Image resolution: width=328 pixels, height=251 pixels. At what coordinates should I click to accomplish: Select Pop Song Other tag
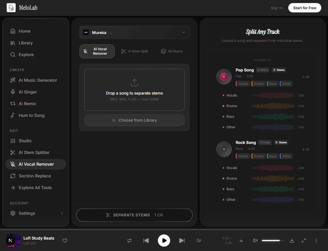coord(286,84)
